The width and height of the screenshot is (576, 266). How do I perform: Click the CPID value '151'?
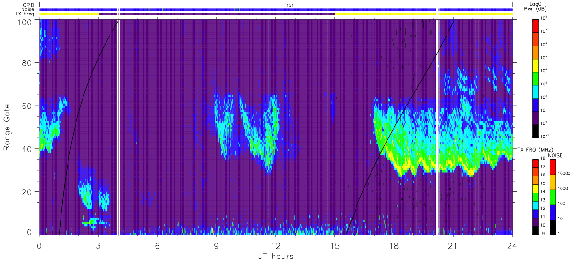tap(290, 5)
